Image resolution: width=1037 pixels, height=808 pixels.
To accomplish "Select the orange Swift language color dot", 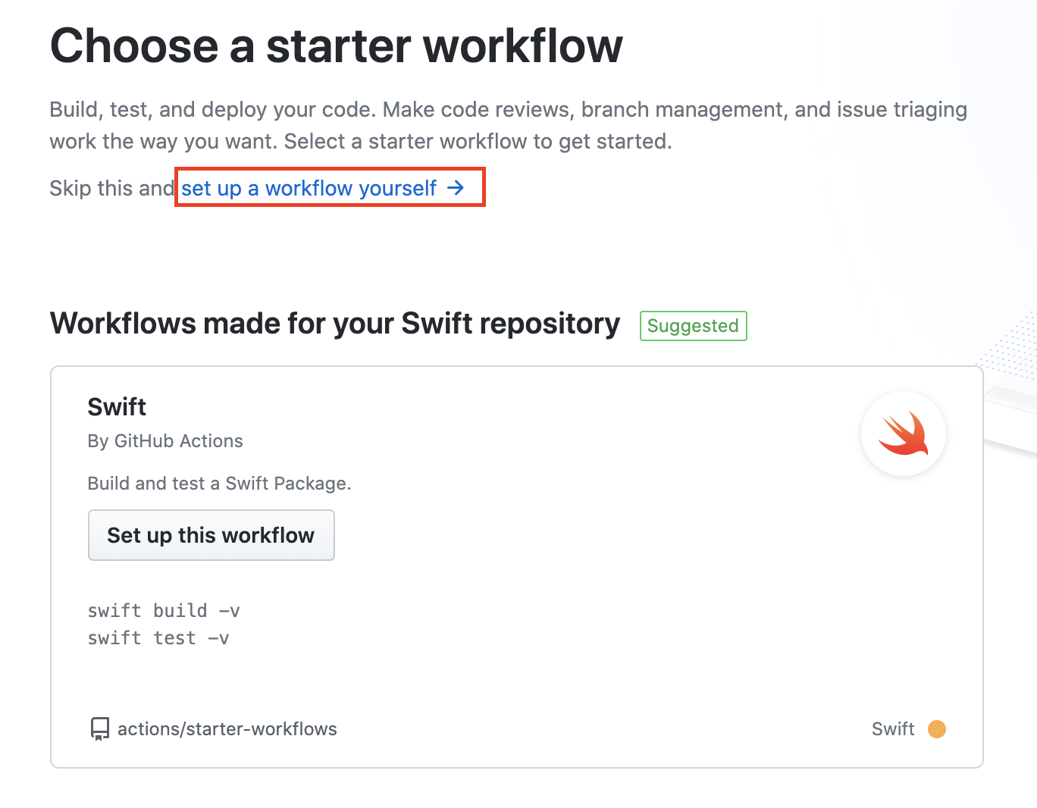I will tap(937, 729).
